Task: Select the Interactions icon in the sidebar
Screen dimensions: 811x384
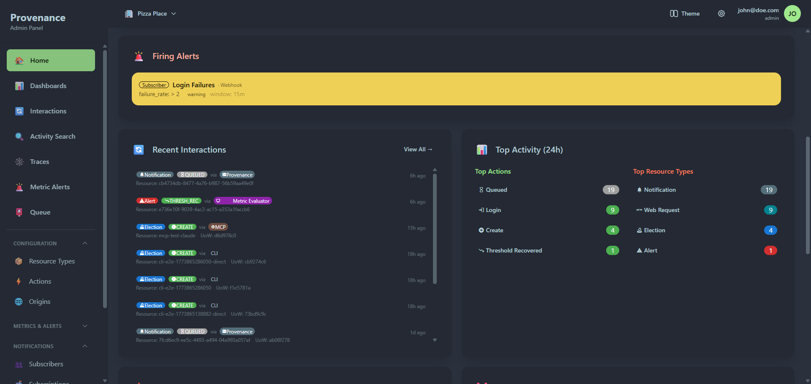Action: point(19,111)
